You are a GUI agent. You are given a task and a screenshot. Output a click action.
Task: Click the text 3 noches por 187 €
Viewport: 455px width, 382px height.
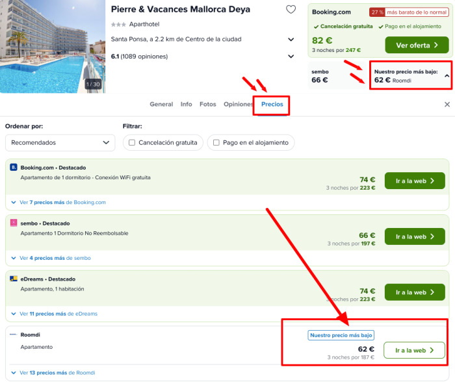(351, 357)
